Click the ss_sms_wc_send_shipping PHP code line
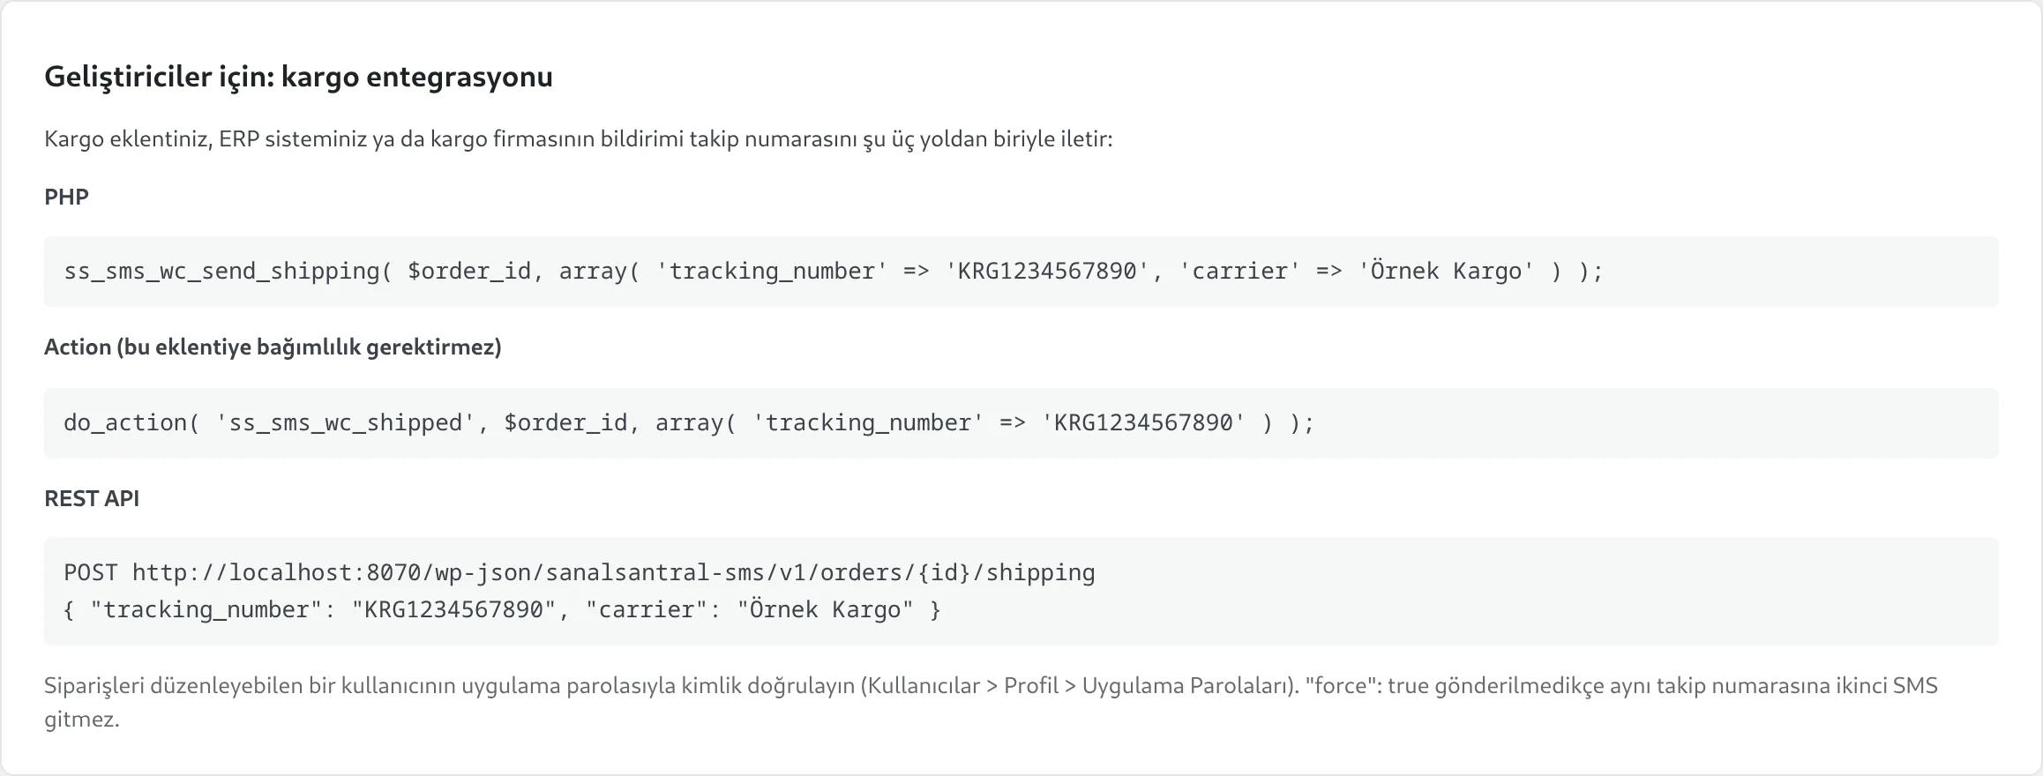 pos(833,272)
